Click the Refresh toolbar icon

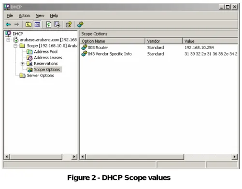49,25
